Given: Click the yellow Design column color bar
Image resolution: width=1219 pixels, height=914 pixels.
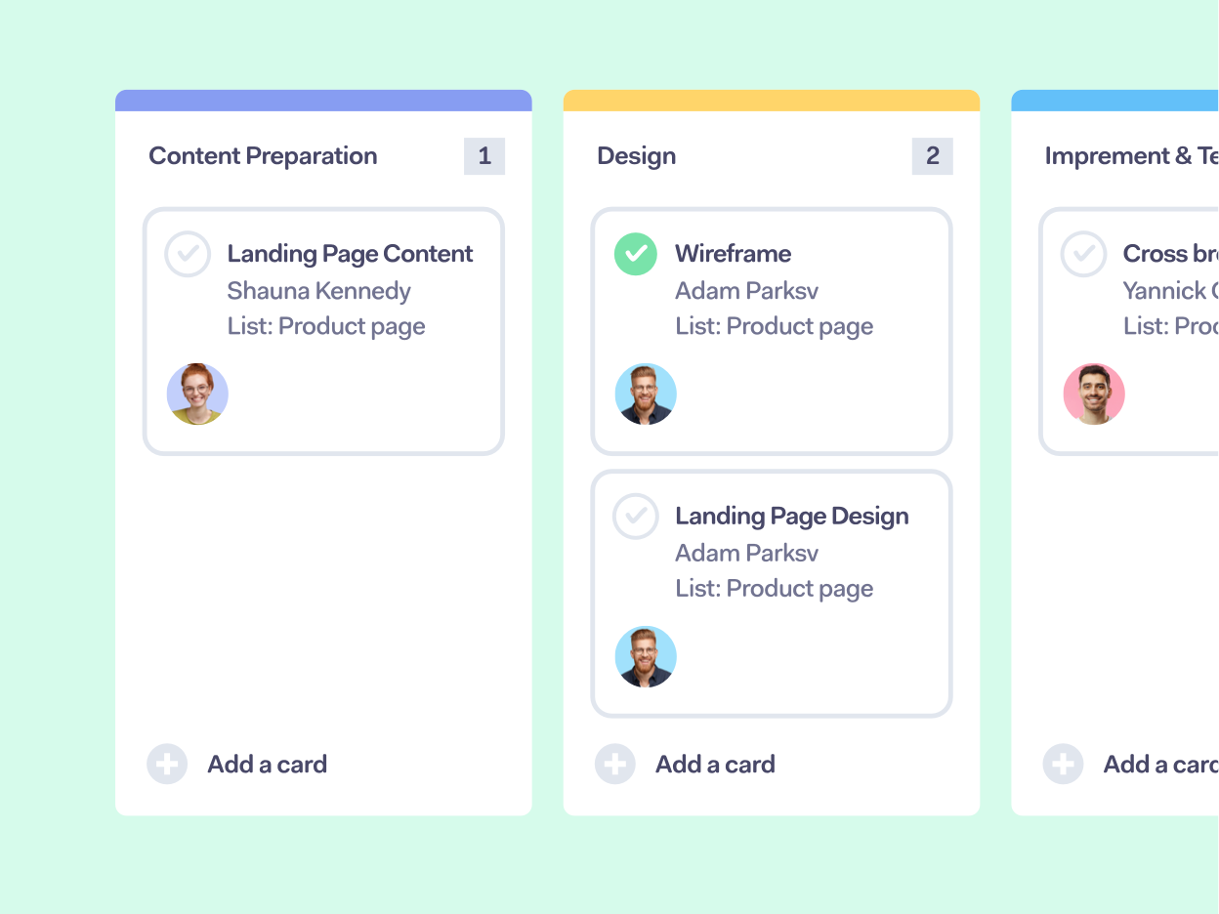Looking at the screenshot, I should (772, 101).
